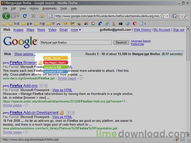
Task: Click the comment bubble icon under the first result
Action: click(81, 78)
